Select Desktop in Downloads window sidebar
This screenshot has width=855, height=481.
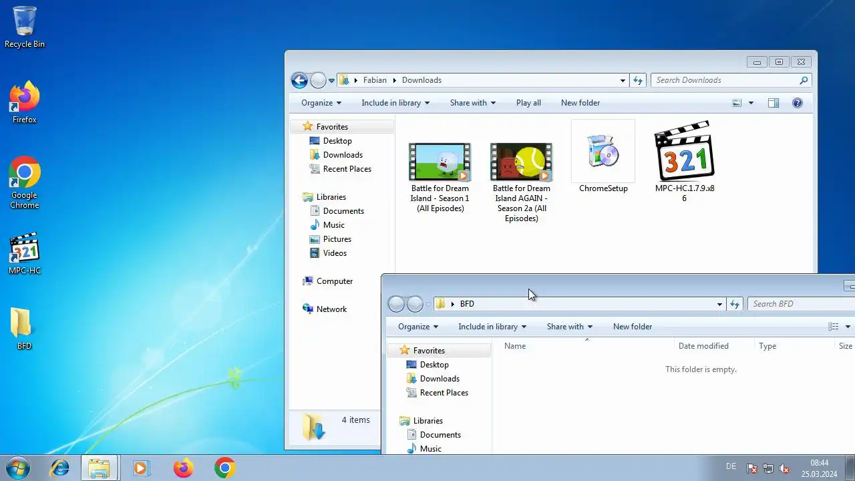337,141
